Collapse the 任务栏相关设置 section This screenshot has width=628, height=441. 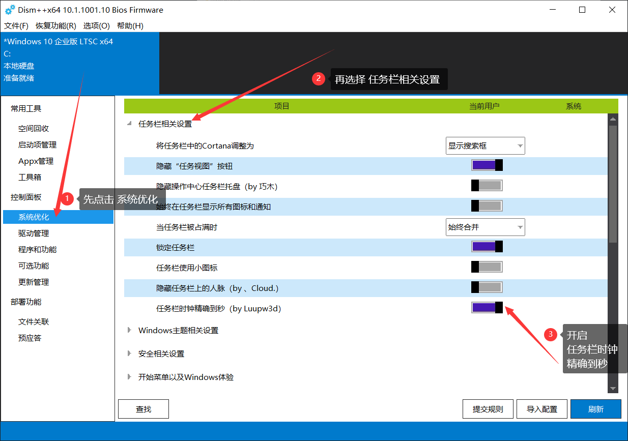click(x=130, y=124)
